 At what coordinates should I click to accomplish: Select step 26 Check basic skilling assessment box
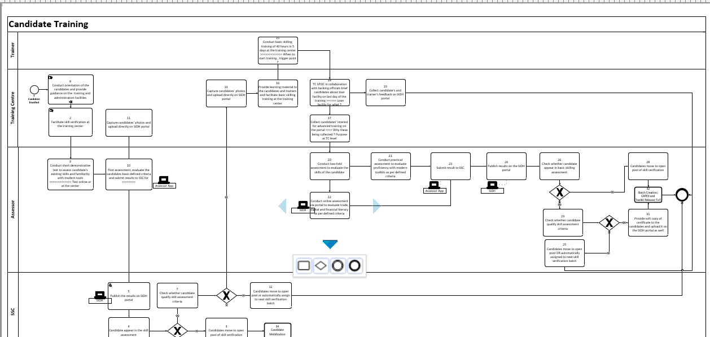tap(559, 166)
